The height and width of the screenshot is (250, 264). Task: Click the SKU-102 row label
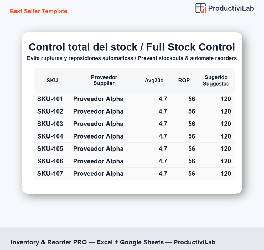point(50,111)
